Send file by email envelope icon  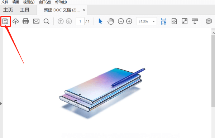[x=36, y=21]
